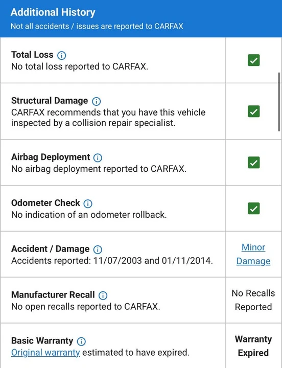Open the Minor Damage link
This screenshot has height=368, width=282.
253,254
